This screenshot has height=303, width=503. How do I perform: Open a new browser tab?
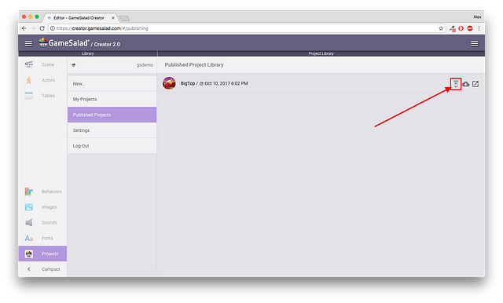(x=124, y=18)
